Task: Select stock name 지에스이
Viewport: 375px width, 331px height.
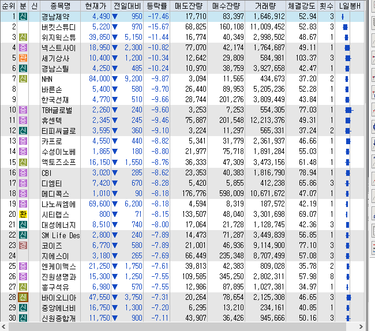Action: (55, 256)
